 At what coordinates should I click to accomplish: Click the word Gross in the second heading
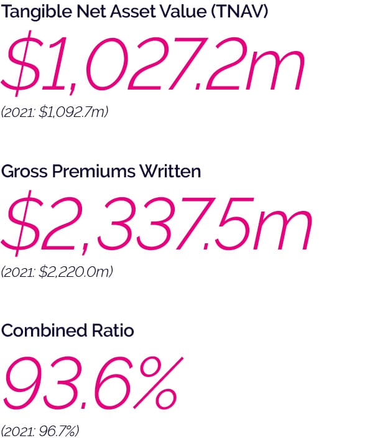24,171
